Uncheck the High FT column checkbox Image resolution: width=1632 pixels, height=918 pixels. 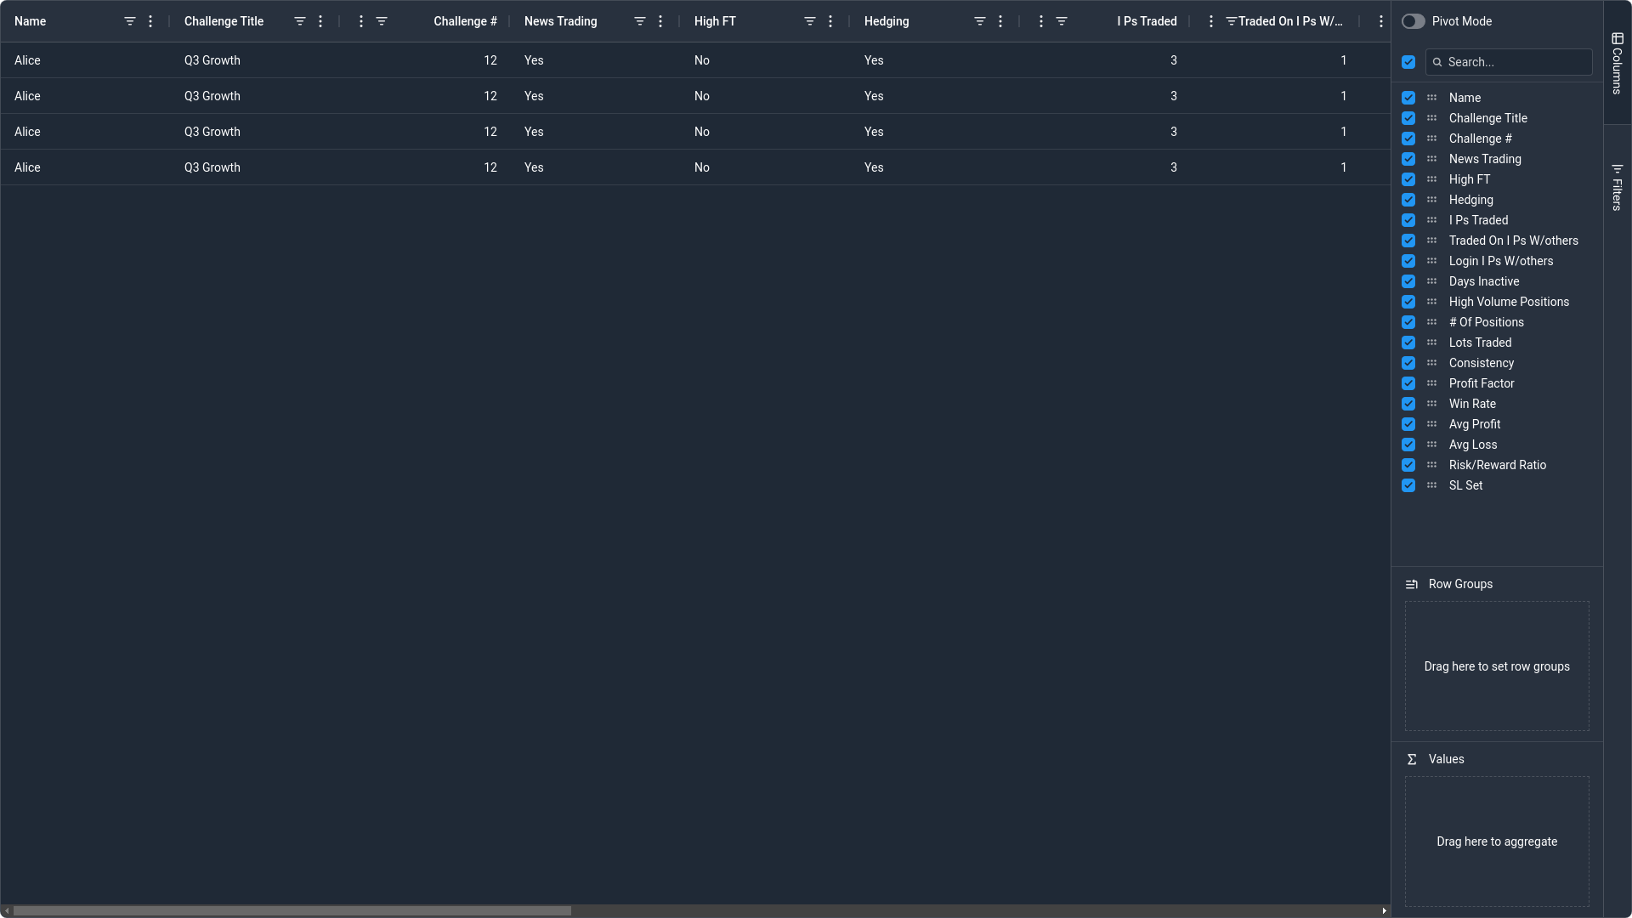(x=1408, y=179)
